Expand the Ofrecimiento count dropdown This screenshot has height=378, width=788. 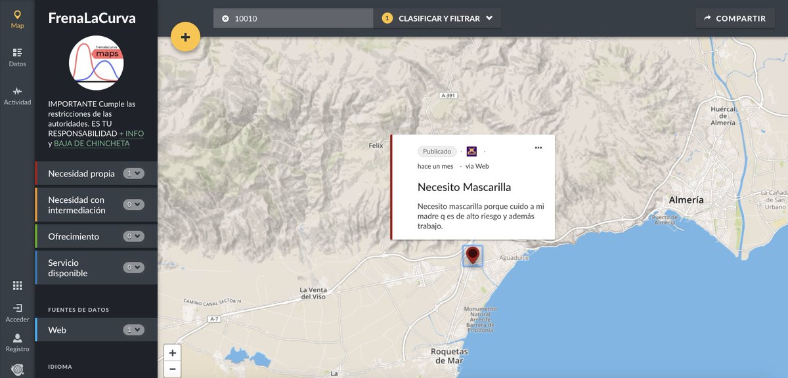click(134, 236)
